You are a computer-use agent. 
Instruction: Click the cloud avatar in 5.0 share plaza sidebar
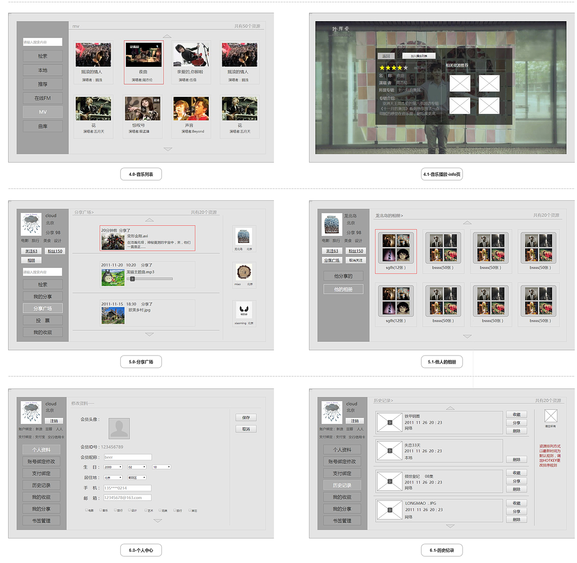[x=31, y=224]
